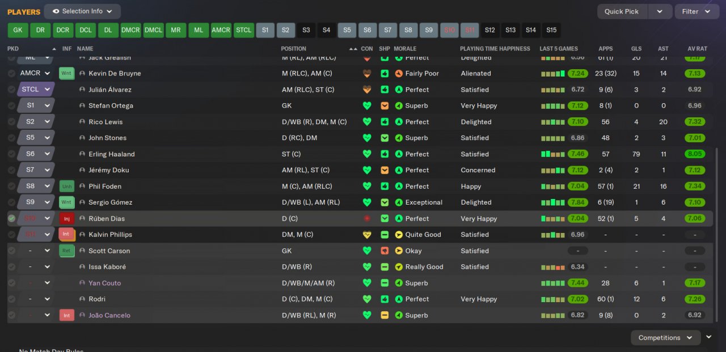726x352 pixels.
Task: Click the eye icon on Selection Info
Action: 55,11
